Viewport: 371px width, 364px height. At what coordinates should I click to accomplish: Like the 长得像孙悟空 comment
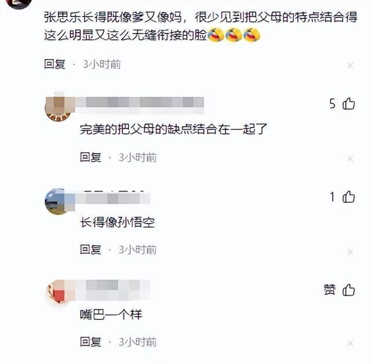(x=348, y=197)
